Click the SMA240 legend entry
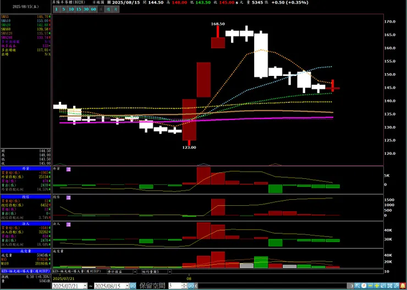This screenshot has height=290, width=407. (26, 37)
